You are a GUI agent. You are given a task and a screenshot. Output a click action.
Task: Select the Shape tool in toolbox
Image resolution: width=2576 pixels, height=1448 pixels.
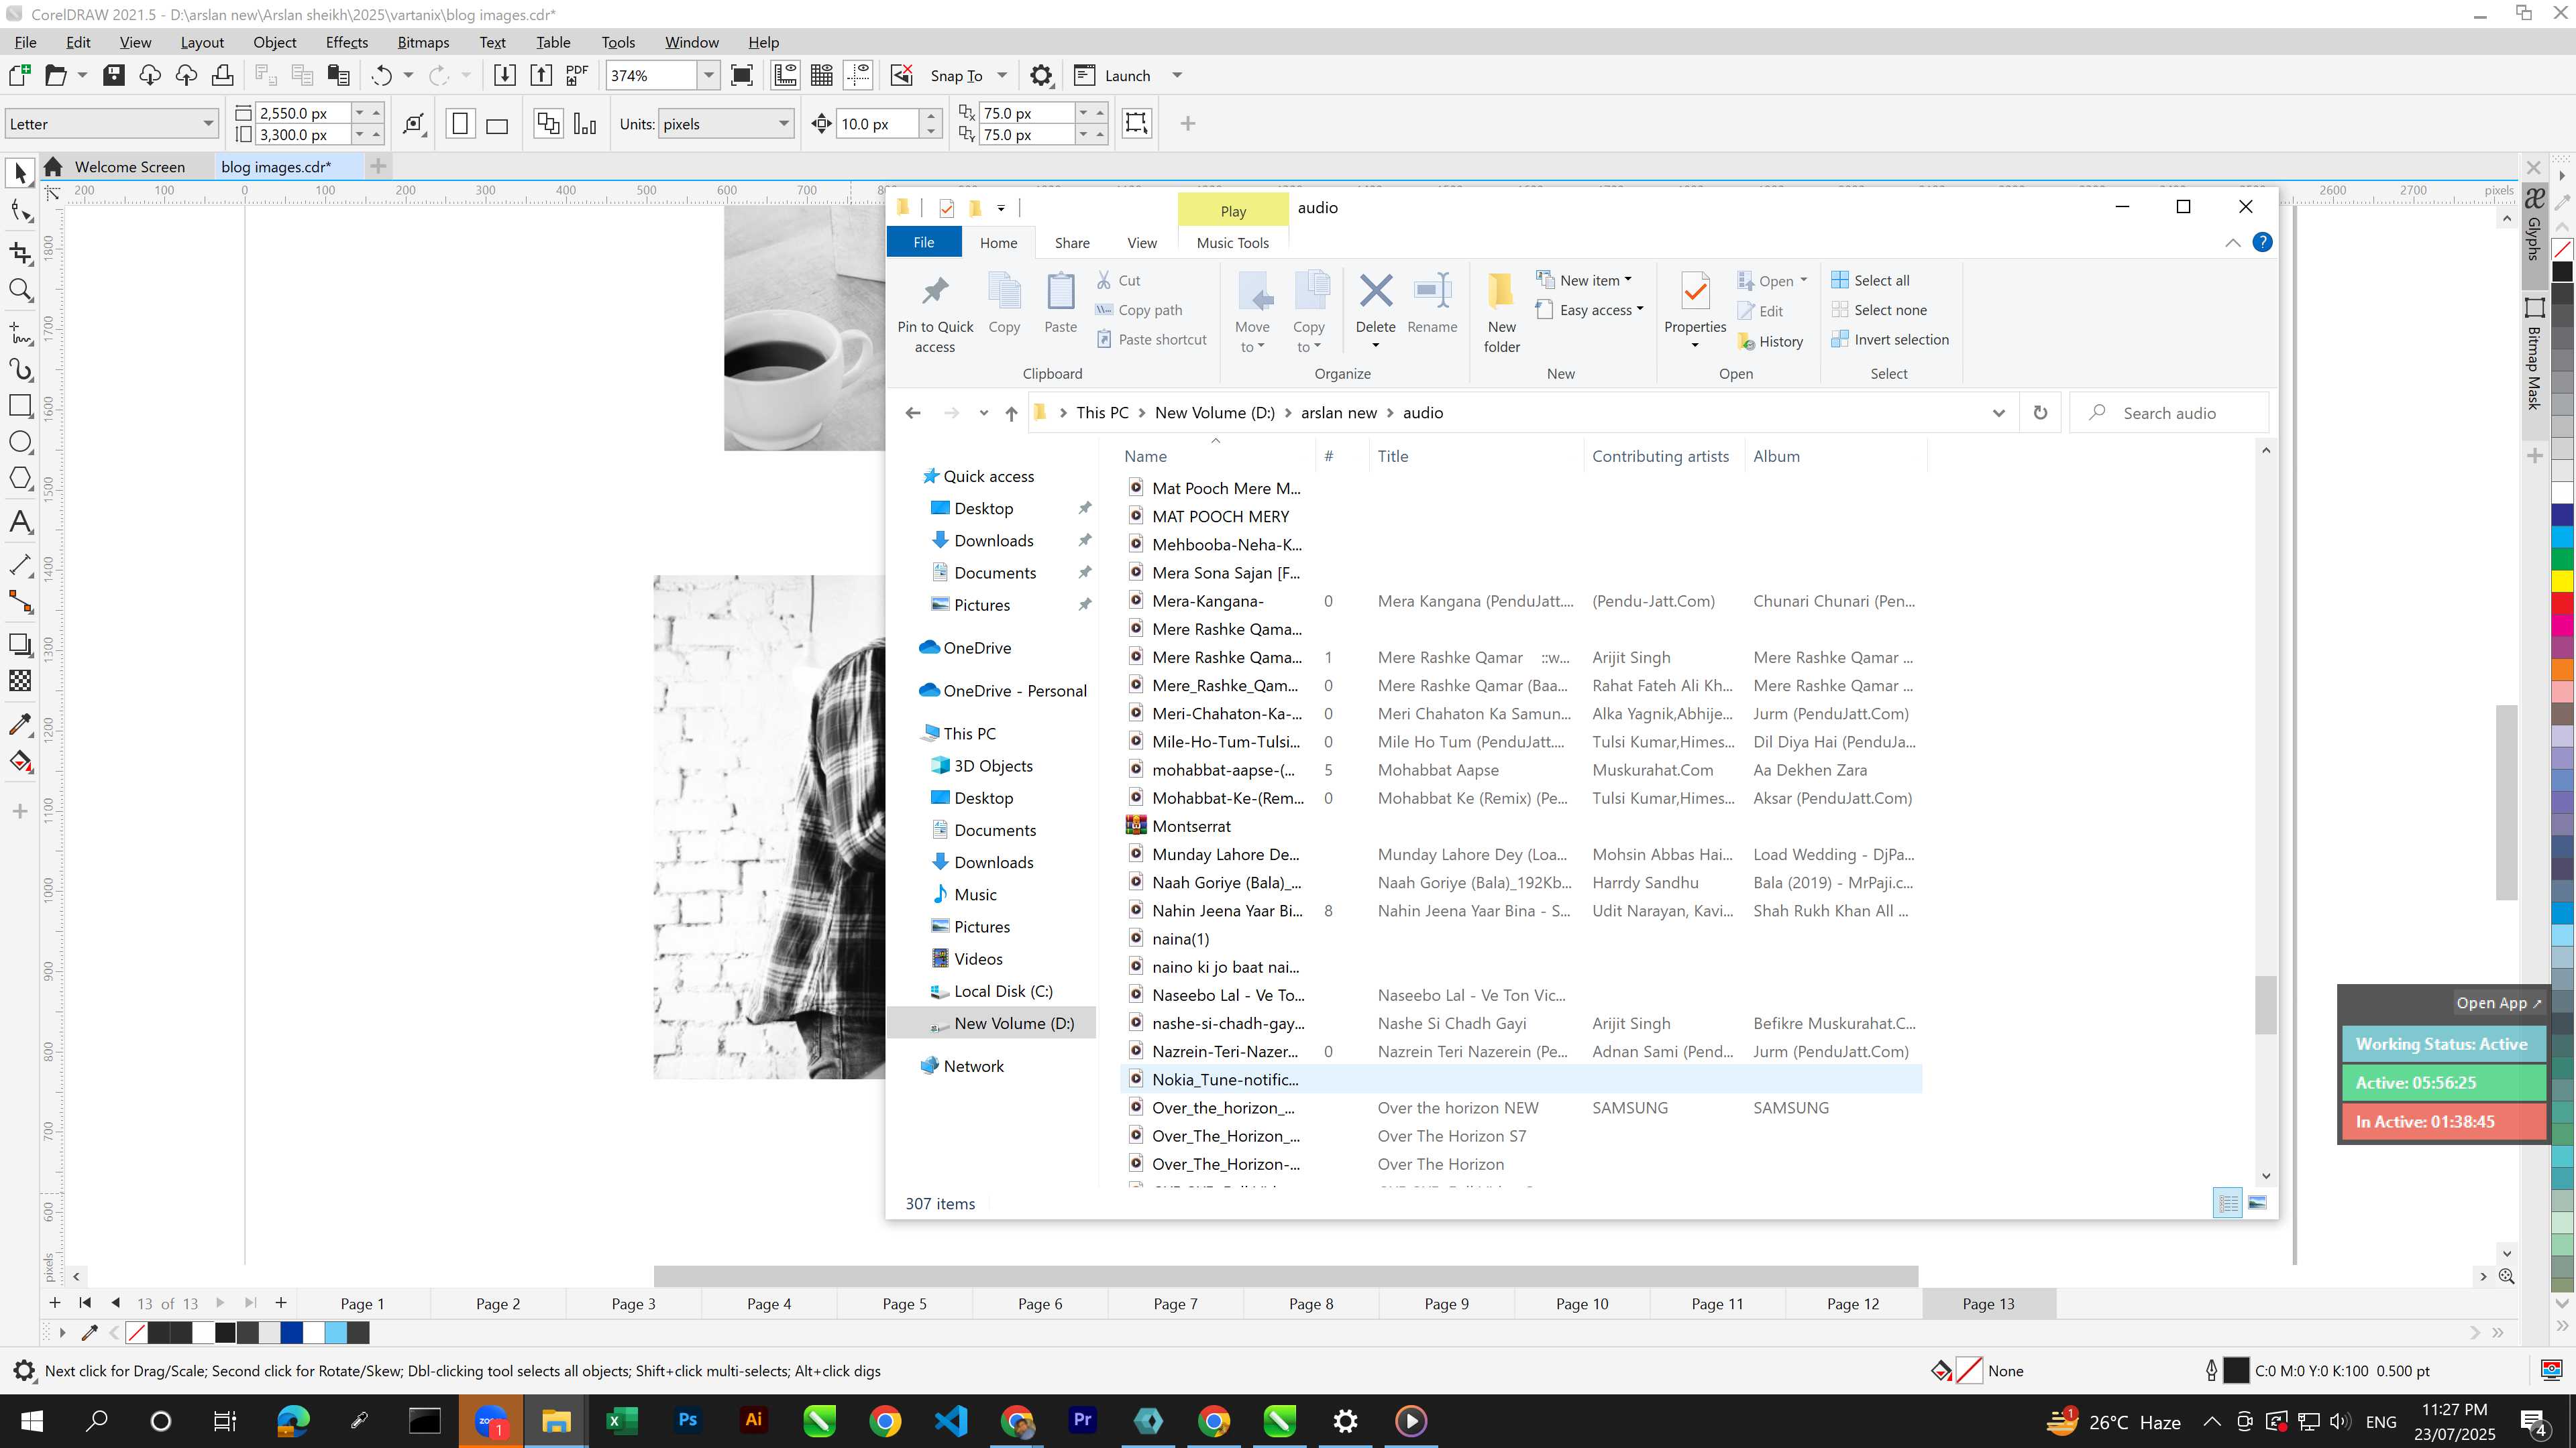click(x=20, y=211)
